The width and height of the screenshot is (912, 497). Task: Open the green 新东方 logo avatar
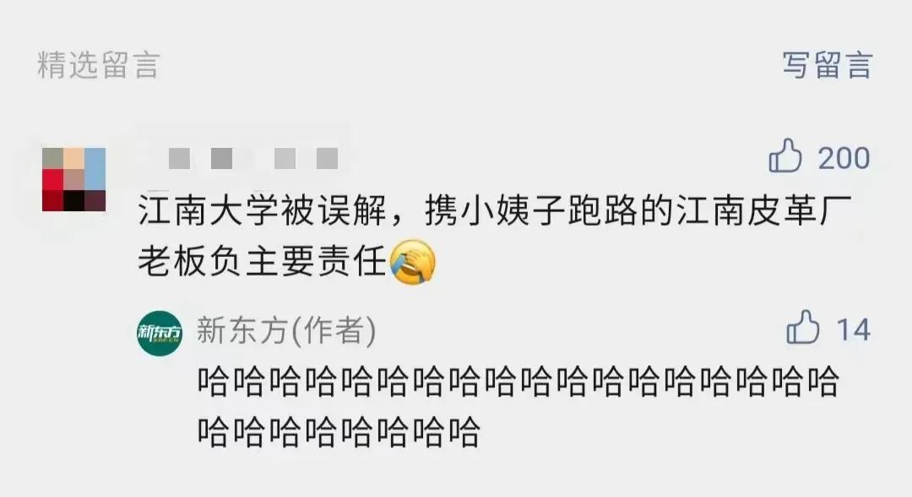click(x=160, y=334)
